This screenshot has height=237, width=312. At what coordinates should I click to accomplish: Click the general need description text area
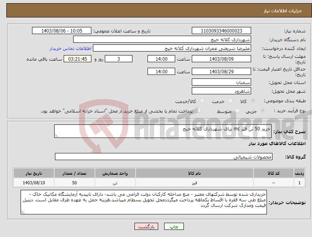coord(163,131)
